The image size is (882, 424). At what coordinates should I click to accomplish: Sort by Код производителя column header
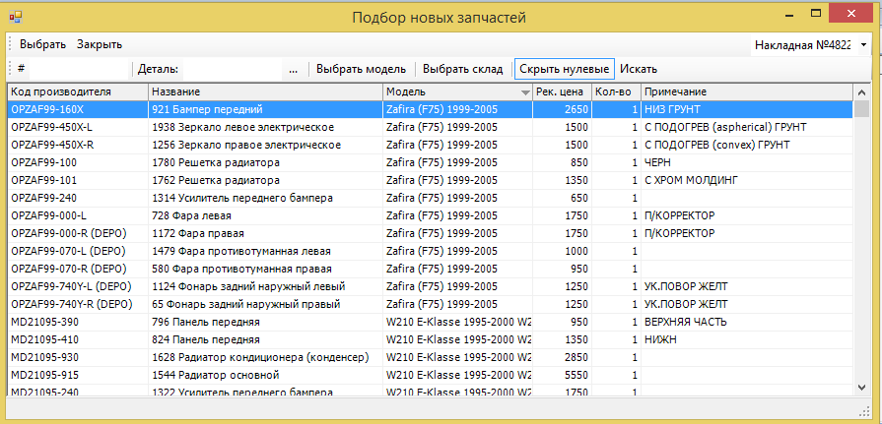click(x=77, y=91)
